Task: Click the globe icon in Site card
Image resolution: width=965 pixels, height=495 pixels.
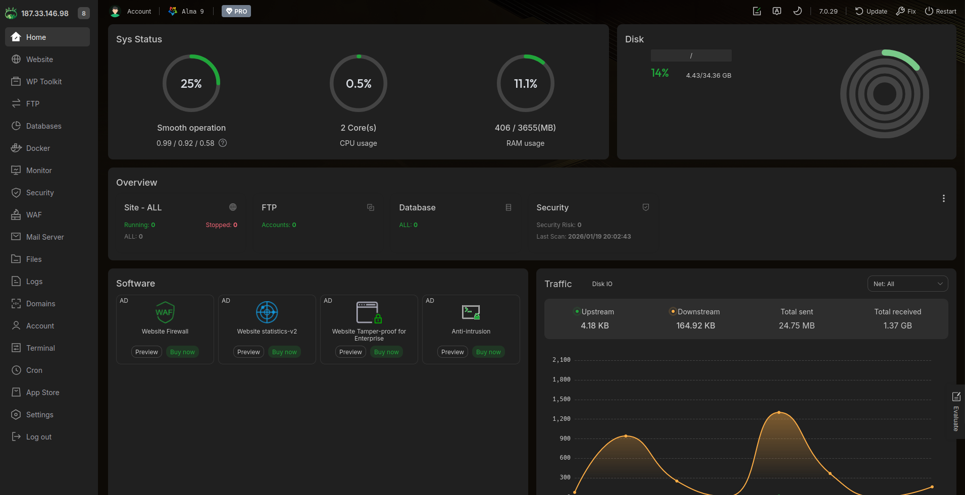Action: point(233,207)
